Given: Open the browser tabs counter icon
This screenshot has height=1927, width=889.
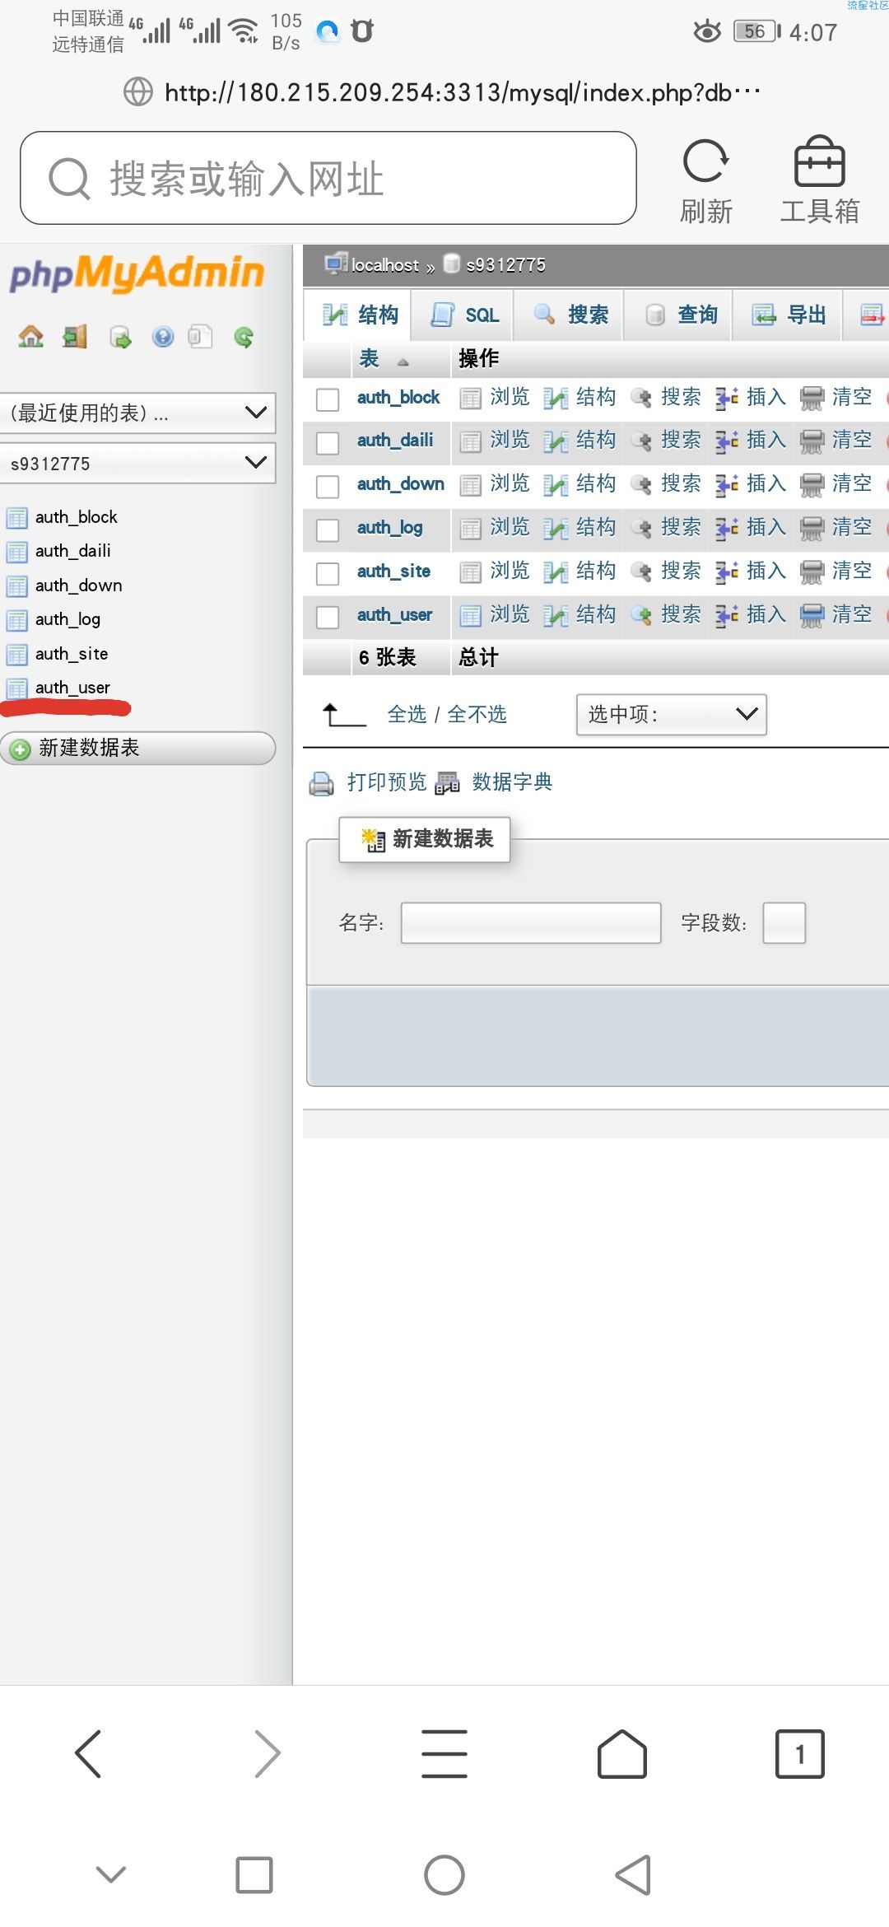Looking at the screenshot, I should tap(799, 1754).
